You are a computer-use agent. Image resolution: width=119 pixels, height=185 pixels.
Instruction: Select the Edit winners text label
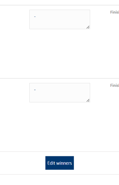point(59,163)
